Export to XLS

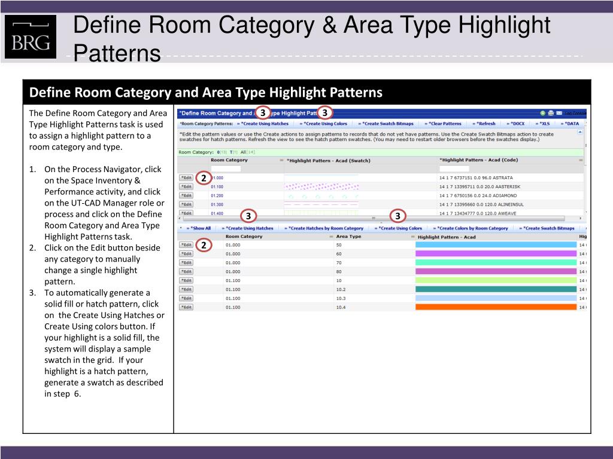point(545,124)
